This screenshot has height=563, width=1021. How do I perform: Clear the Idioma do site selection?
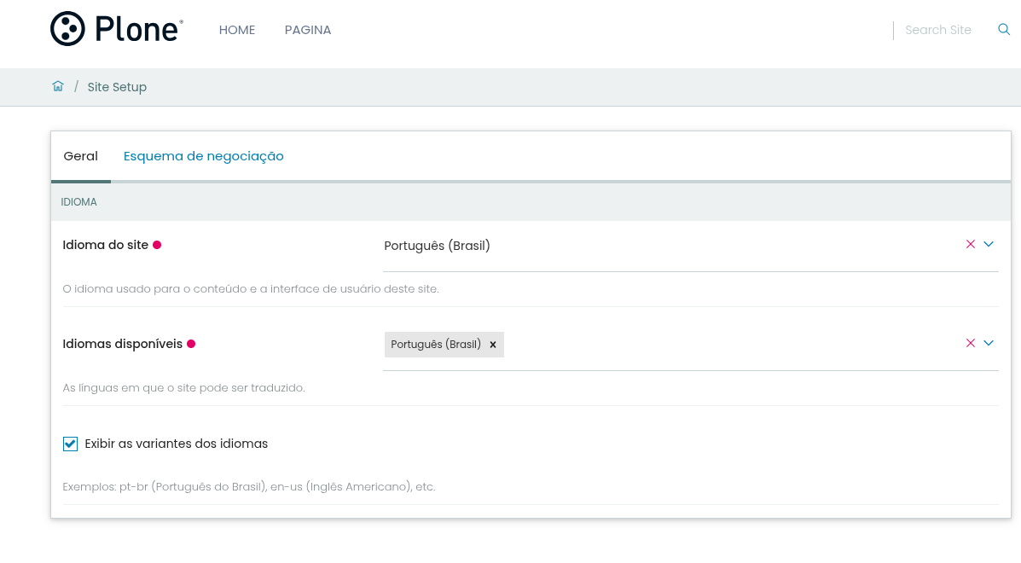click(970, 244)
